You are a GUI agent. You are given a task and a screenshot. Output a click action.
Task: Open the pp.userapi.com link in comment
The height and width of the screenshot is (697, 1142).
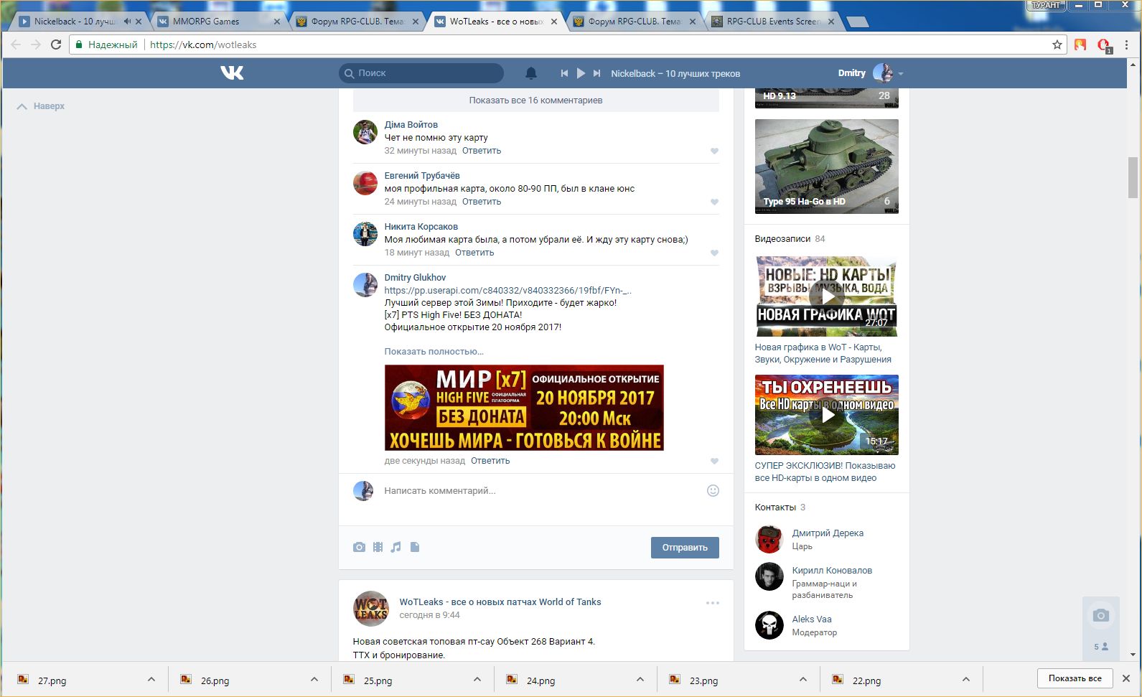tap(507, 291)
